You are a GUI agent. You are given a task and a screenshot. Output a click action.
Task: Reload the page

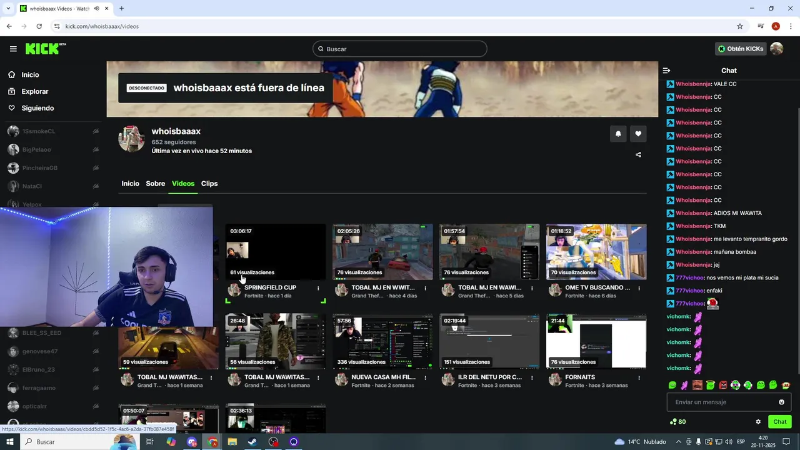(x=39, y=26)
